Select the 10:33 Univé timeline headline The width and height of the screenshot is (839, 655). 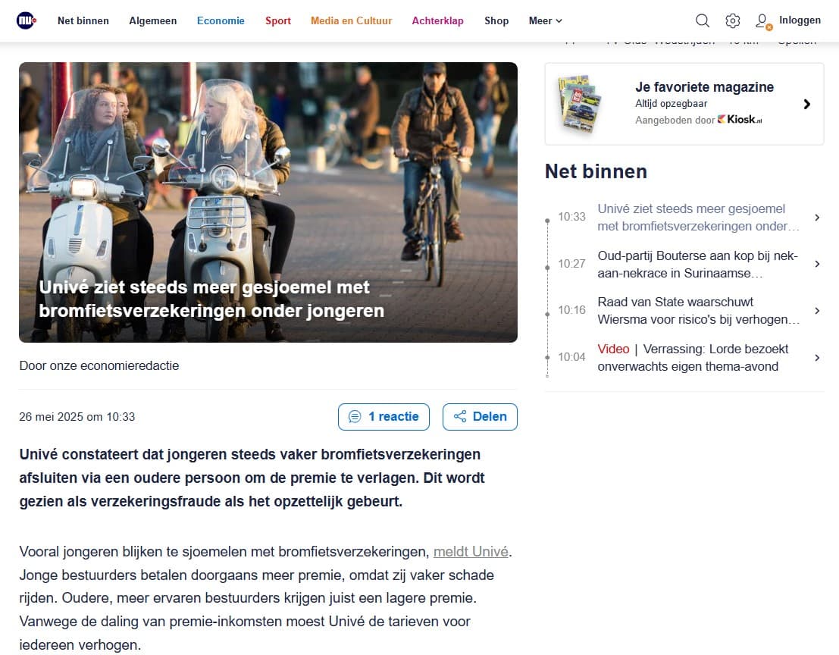(697, 217)
